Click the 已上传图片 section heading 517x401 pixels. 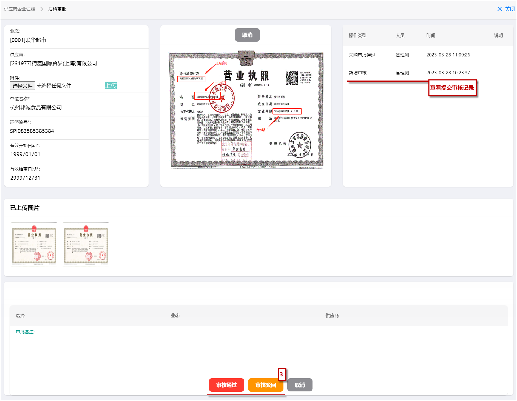[25, 208]
